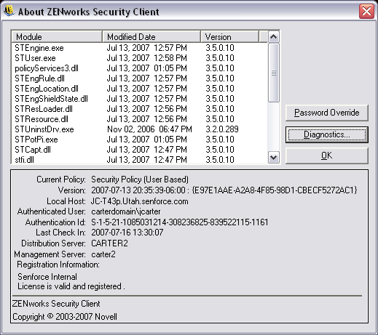Click Distribution Server value CARTER2
The height and width of the screenshot is (335, 378).
click(109, 243)
